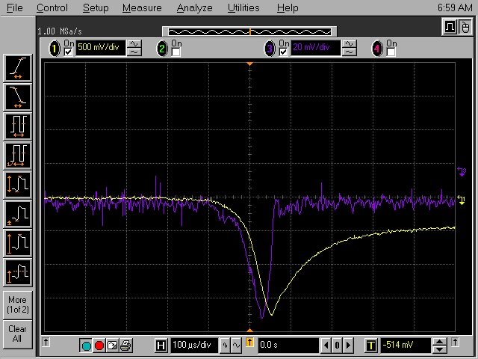Click the 500 mV/div scale field
478x359 pixels.
[x=100, y=48]
